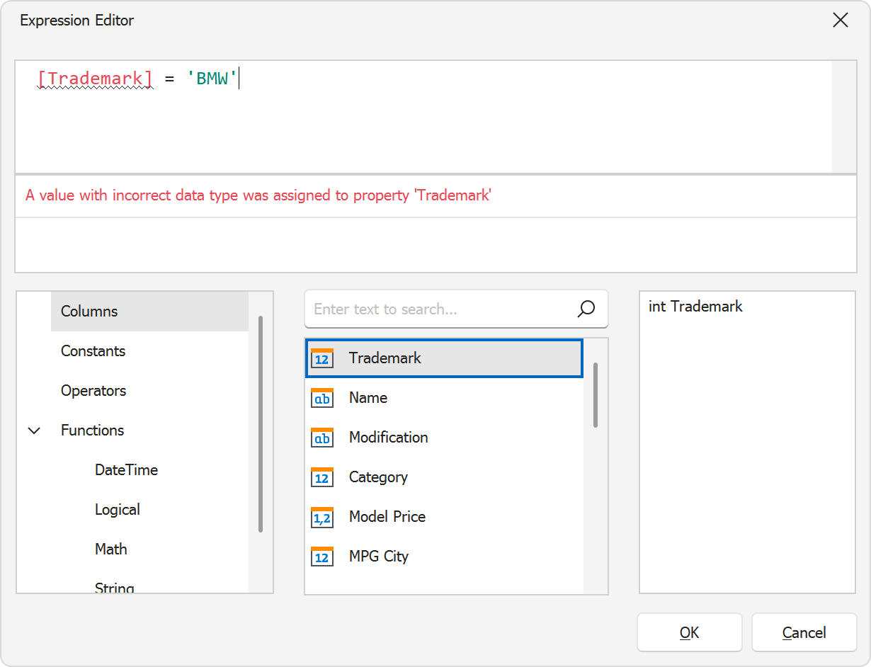Select the Logical functions category
This screenshot has width=871, height=667.
point(117,509)
